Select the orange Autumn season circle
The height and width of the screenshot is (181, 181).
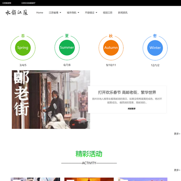[111, 48]
